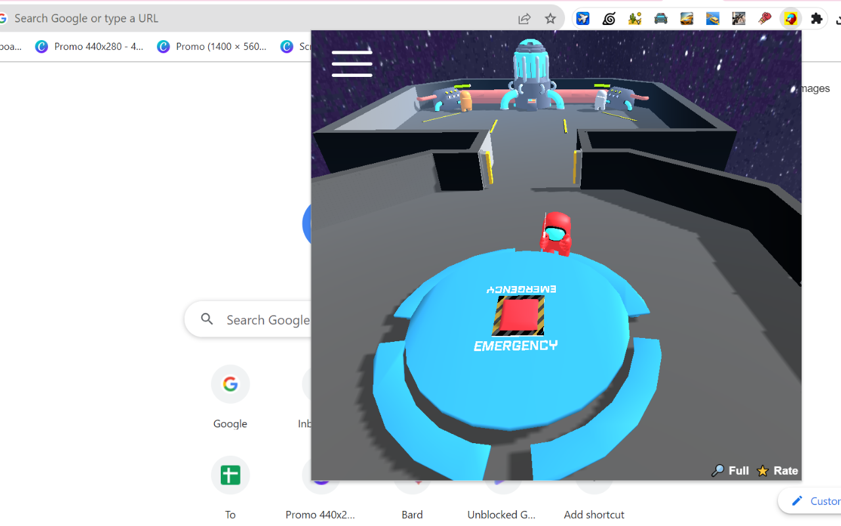Click the blue reactor tower in game
This screenshot has height=526, width=841.
pyautogui.click(x=531, y=74)
